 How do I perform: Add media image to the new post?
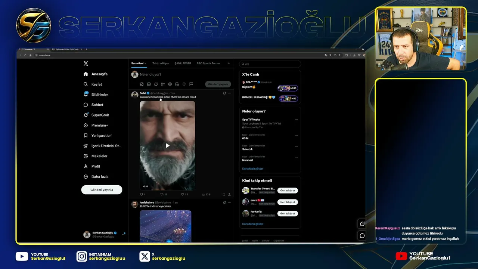point(142,84)
